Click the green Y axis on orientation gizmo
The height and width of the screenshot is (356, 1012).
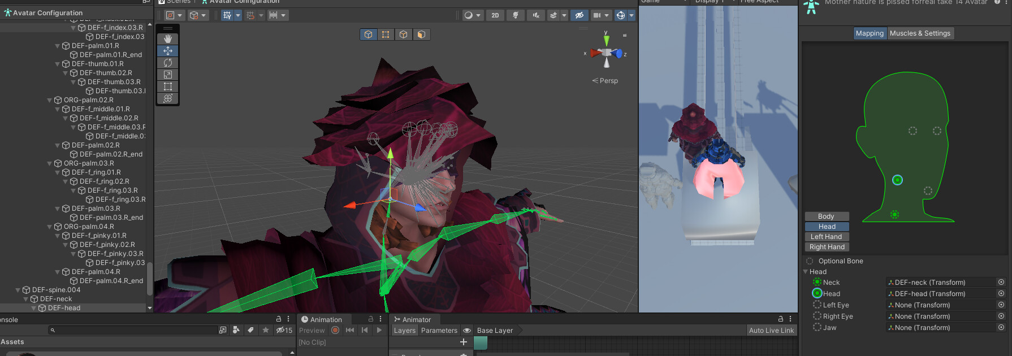click(607, 40)
